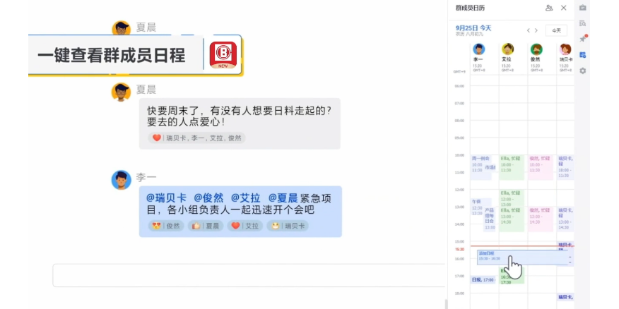Click the @瑞贝卡 mention in 李一's message
This screenshot has width=619, height=309.
(166, 198)
